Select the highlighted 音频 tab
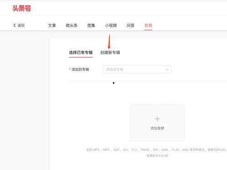Viewport: 227px width, 170px height. coord(148,26)
